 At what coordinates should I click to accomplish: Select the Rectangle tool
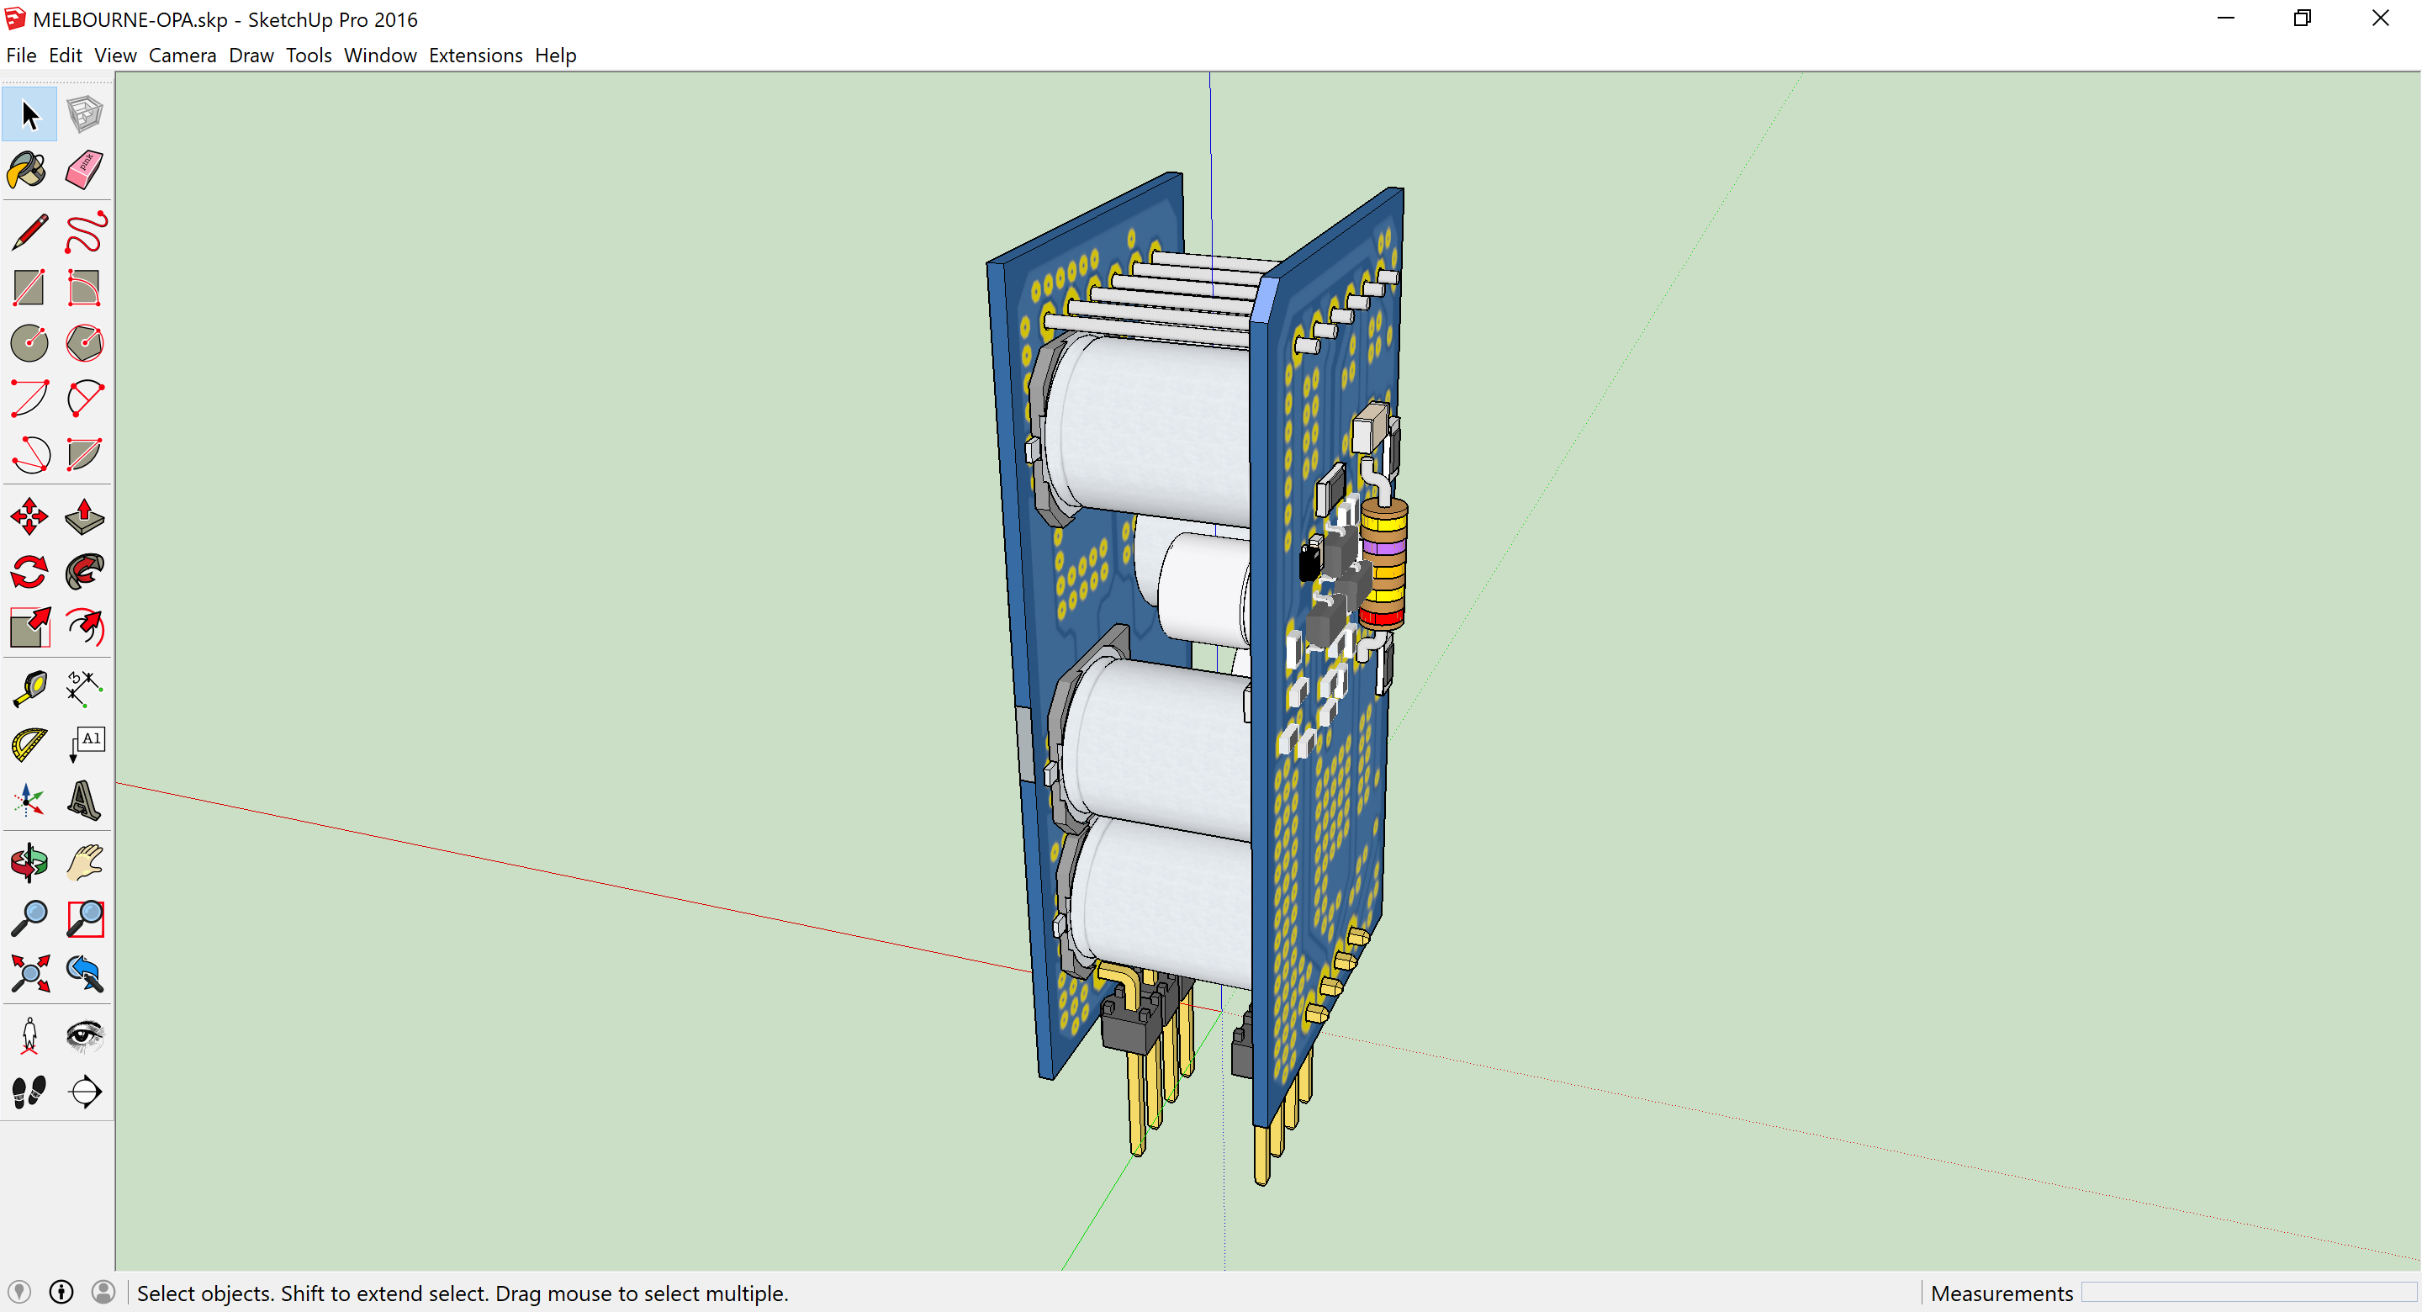pos(29,288)
